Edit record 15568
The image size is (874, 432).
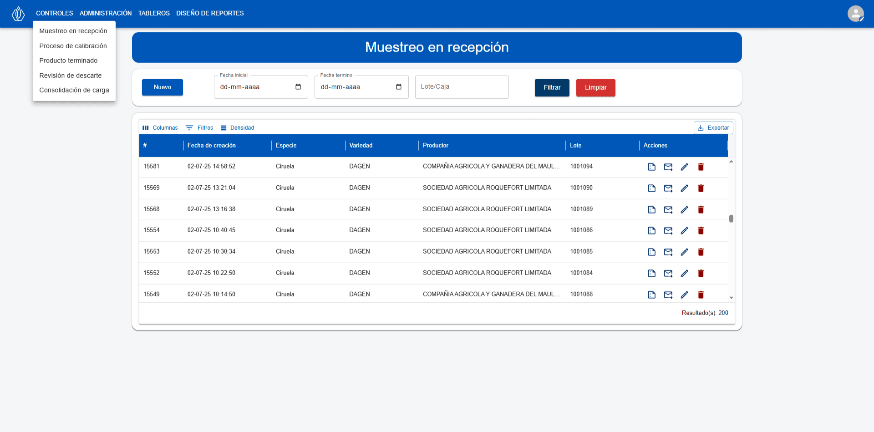coord(684,209)
